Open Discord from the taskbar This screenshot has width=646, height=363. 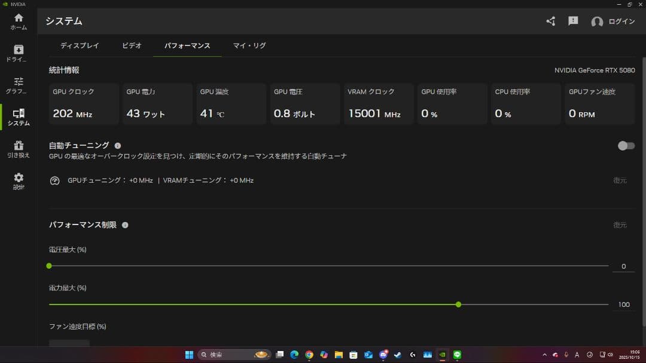[x=383, y=354]
